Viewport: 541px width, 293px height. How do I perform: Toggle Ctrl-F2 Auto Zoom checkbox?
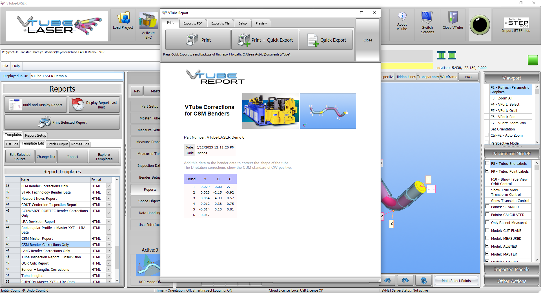point(487,135)
